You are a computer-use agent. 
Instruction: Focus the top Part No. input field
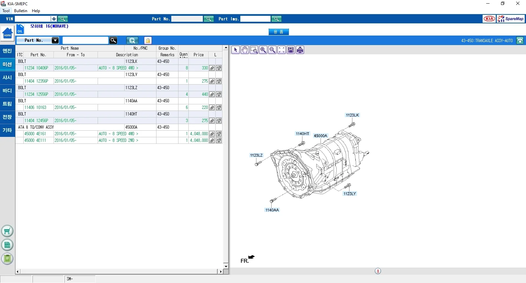187,19
